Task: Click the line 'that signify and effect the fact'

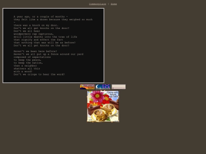Action: 39,40
